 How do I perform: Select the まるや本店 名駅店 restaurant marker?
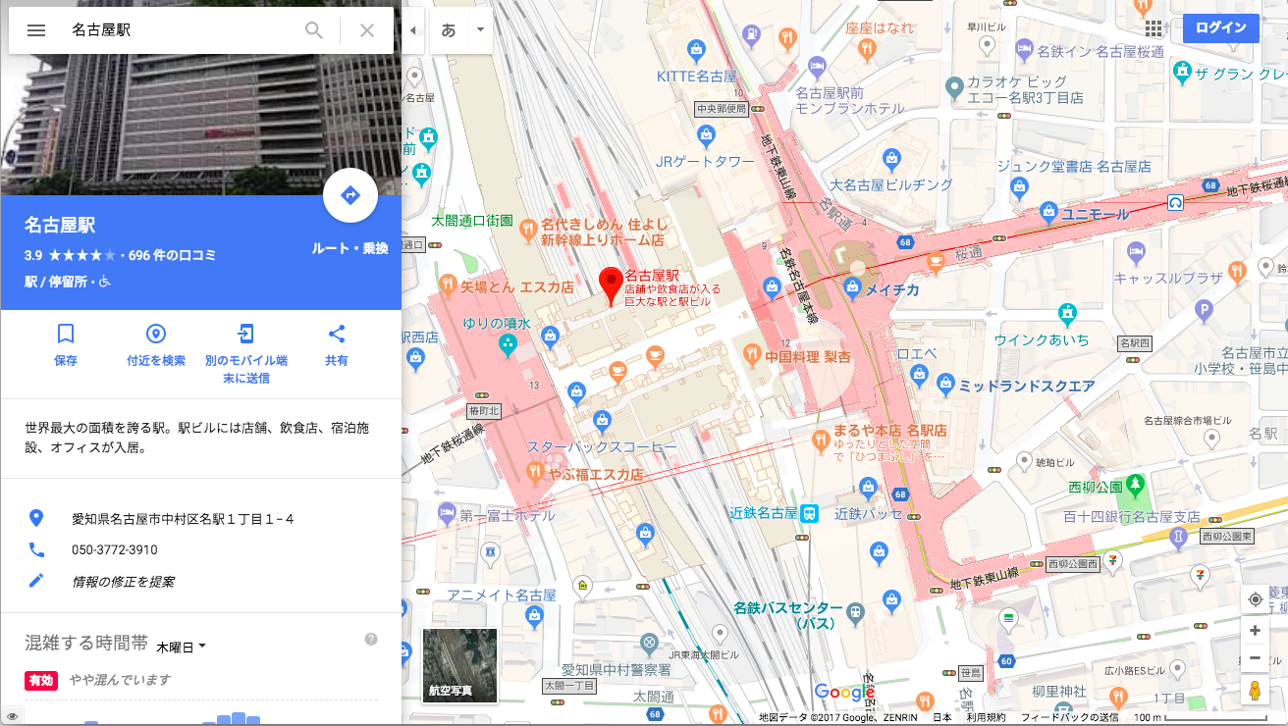823,443
